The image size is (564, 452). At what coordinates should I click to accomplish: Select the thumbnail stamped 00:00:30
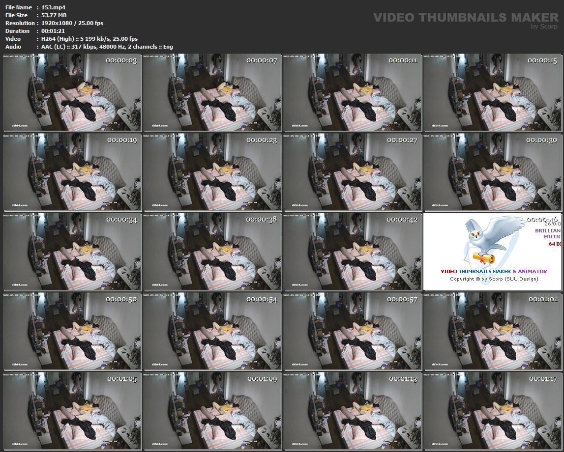tap(492, 172)
